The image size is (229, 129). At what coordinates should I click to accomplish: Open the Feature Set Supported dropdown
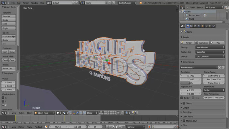[210, 52]
